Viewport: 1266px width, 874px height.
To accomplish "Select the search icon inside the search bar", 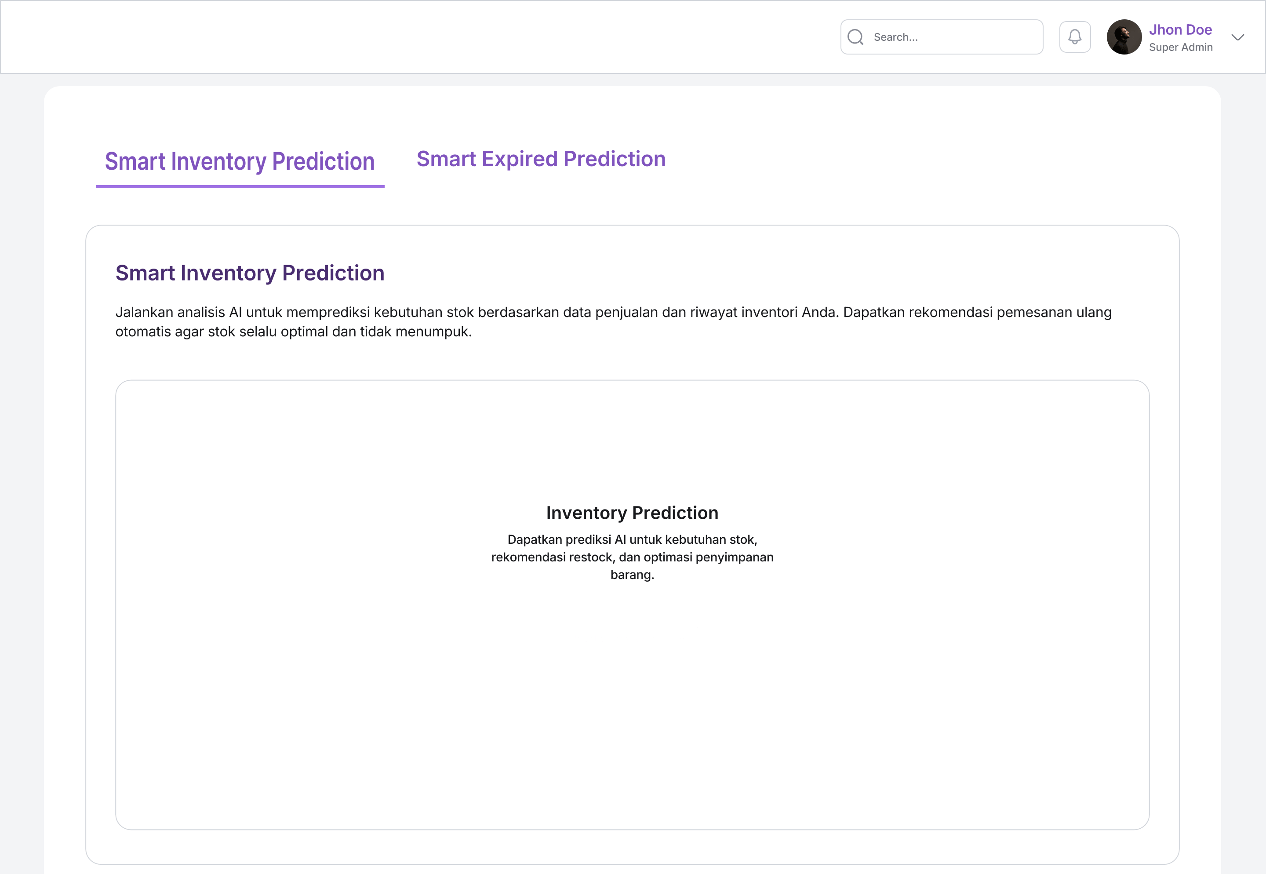I will tap(856, 36).
